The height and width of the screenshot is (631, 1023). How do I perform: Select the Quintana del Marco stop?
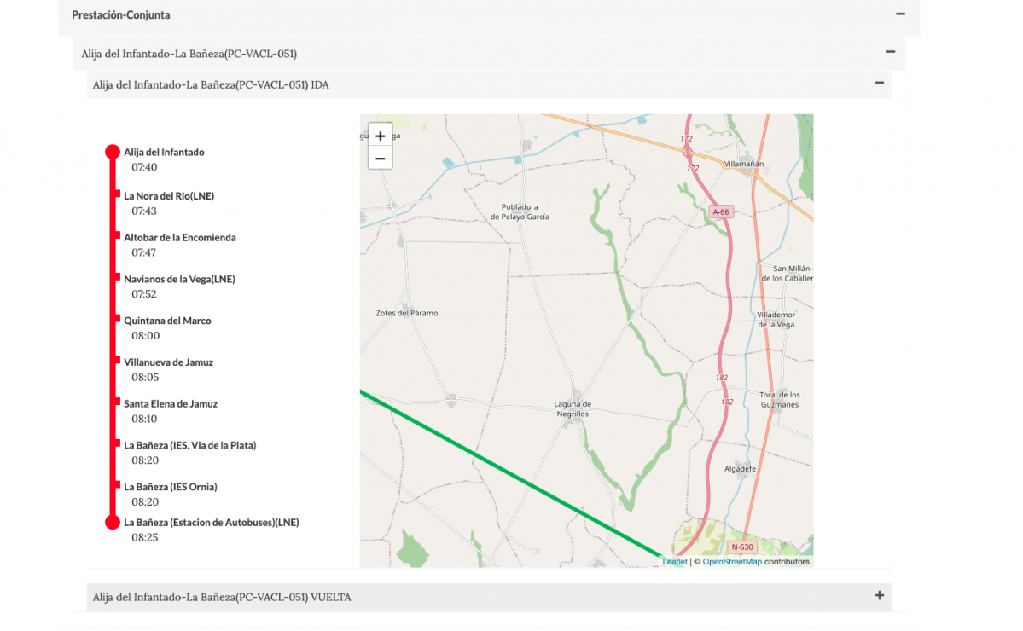168,321
